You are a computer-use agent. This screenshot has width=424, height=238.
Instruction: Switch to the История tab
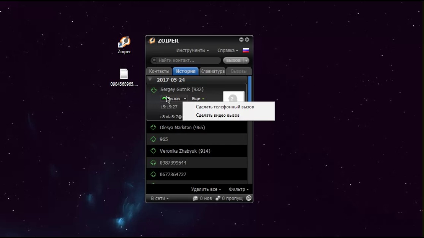pos(185,71)
